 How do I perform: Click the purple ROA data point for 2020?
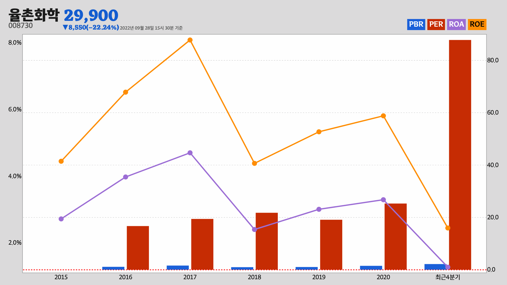coord(383,200)
